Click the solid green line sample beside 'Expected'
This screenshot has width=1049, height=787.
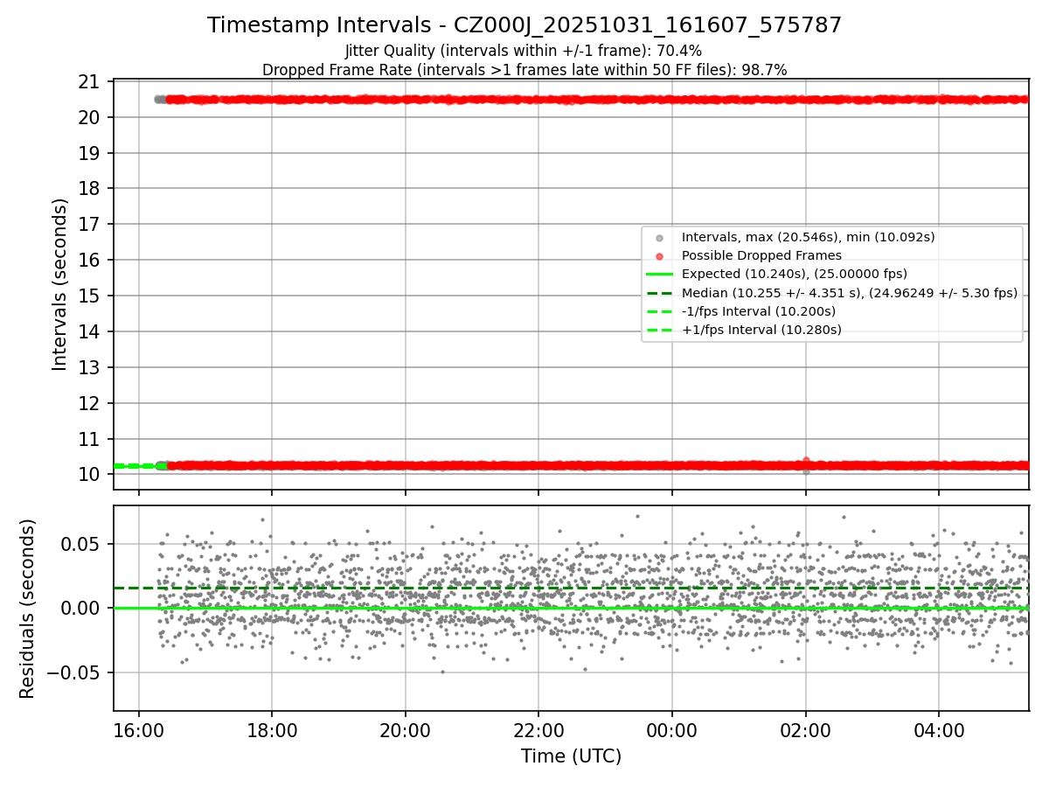[659, 275]
